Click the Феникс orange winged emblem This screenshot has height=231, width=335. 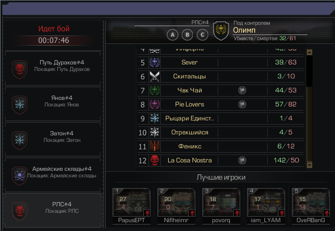155,147
